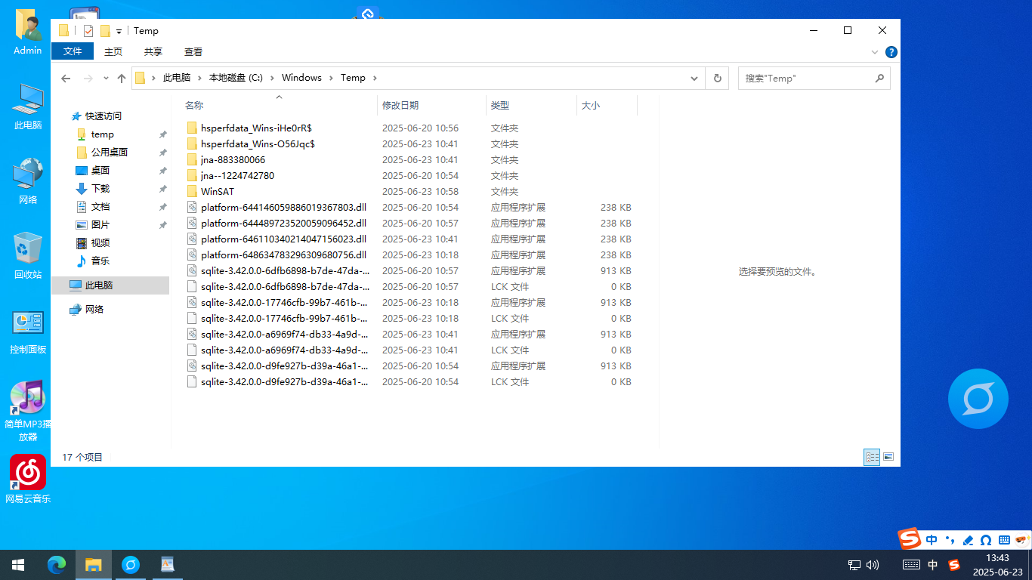The image size is (1032, 580).
Task: Click the File Explorer taskbar button
Action: pos(94,565)
